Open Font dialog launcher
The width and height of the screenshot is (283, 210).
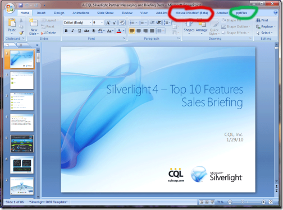pos(124,38)
